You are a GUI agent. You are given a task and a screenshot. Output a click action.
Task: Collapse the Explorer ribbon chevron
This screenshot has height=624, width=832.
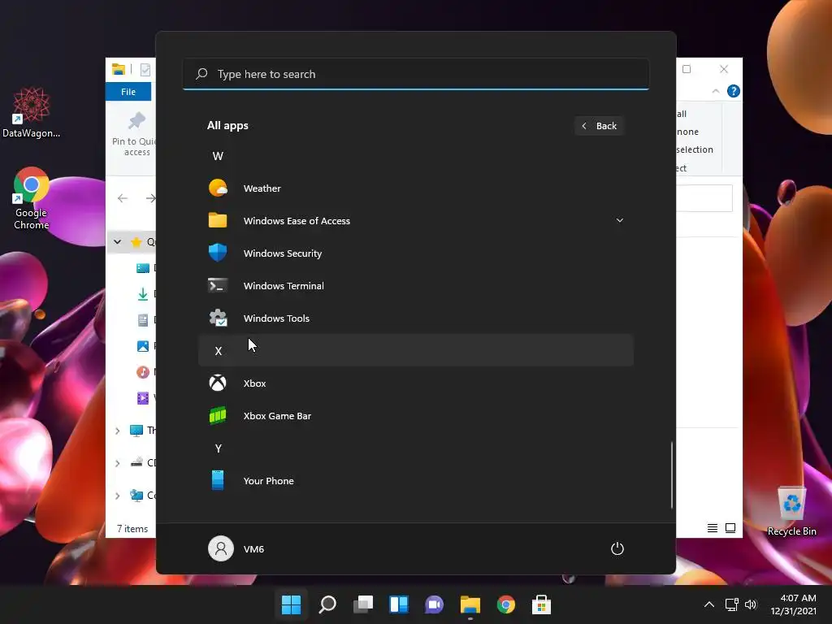pos(715,91)
